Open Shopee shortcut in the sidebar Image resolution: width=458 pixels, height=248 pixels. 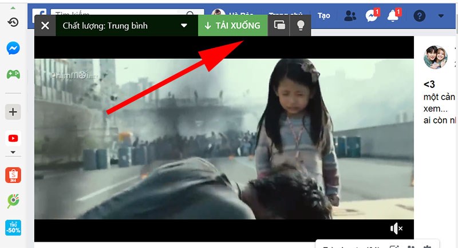point(13,175)
